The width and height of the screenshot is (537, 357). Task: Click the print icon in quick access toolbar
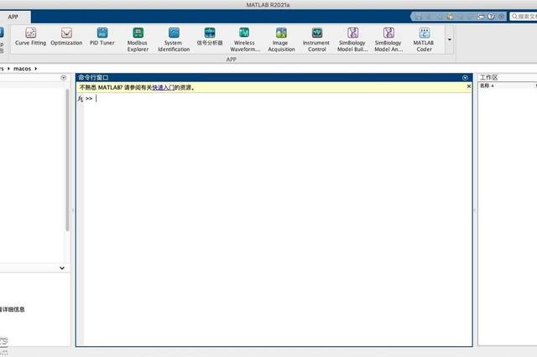pos(481,17)
